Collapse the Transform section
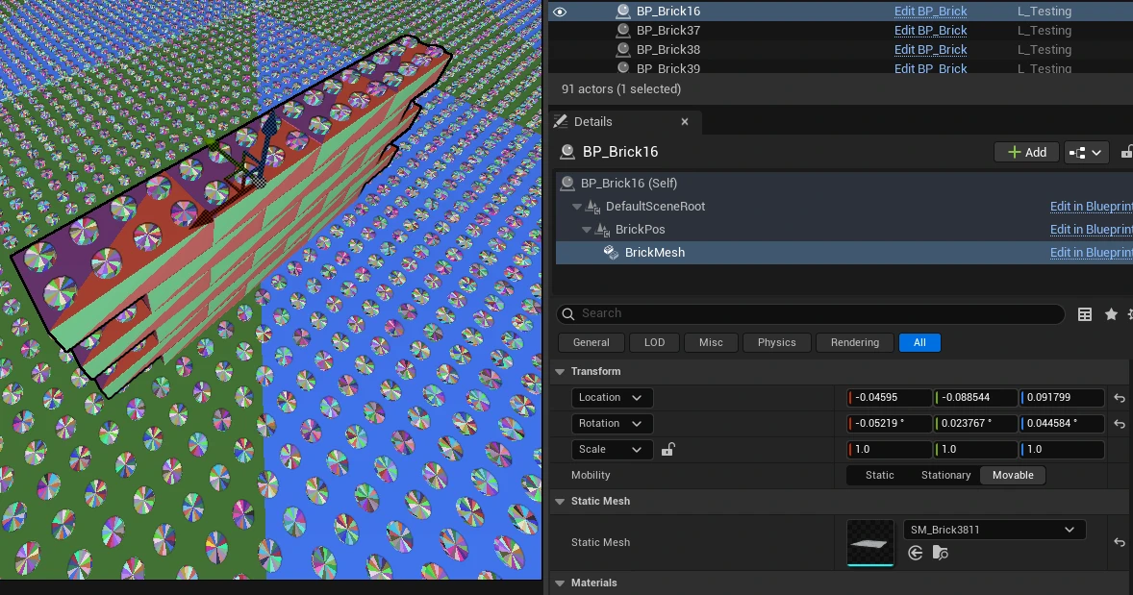1133x595 pixels. point(560,371)
